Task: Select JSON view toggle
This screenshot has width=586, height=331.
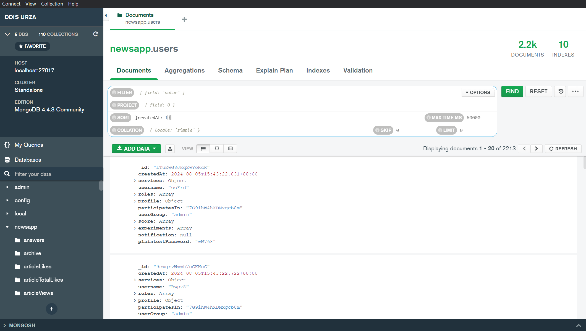Action: tap(217, 149)
